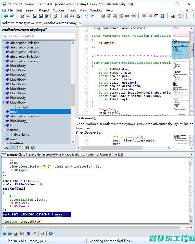The width and height of the screenshot is (195, 244).
Task: Copy selection using toolbar icon
Action: (x=72, y=16)
